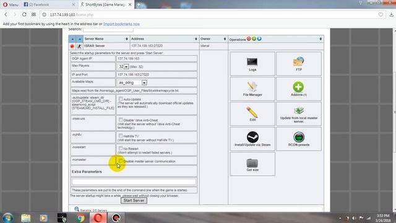Click the clock in system tray
396x223 pixels.
(x=383, y=218)
